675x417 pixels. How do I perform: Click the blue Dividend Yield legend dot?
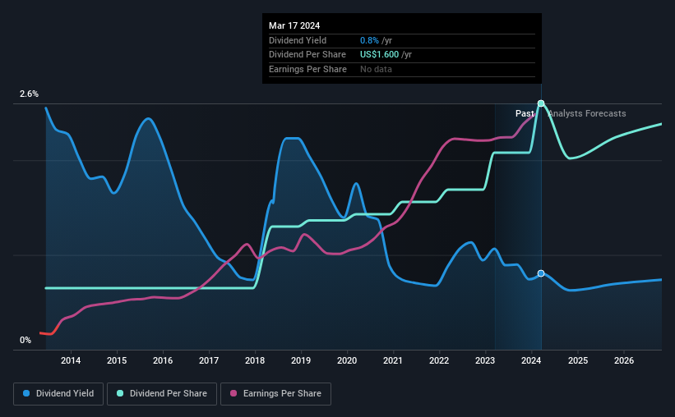tap(26, 393)
